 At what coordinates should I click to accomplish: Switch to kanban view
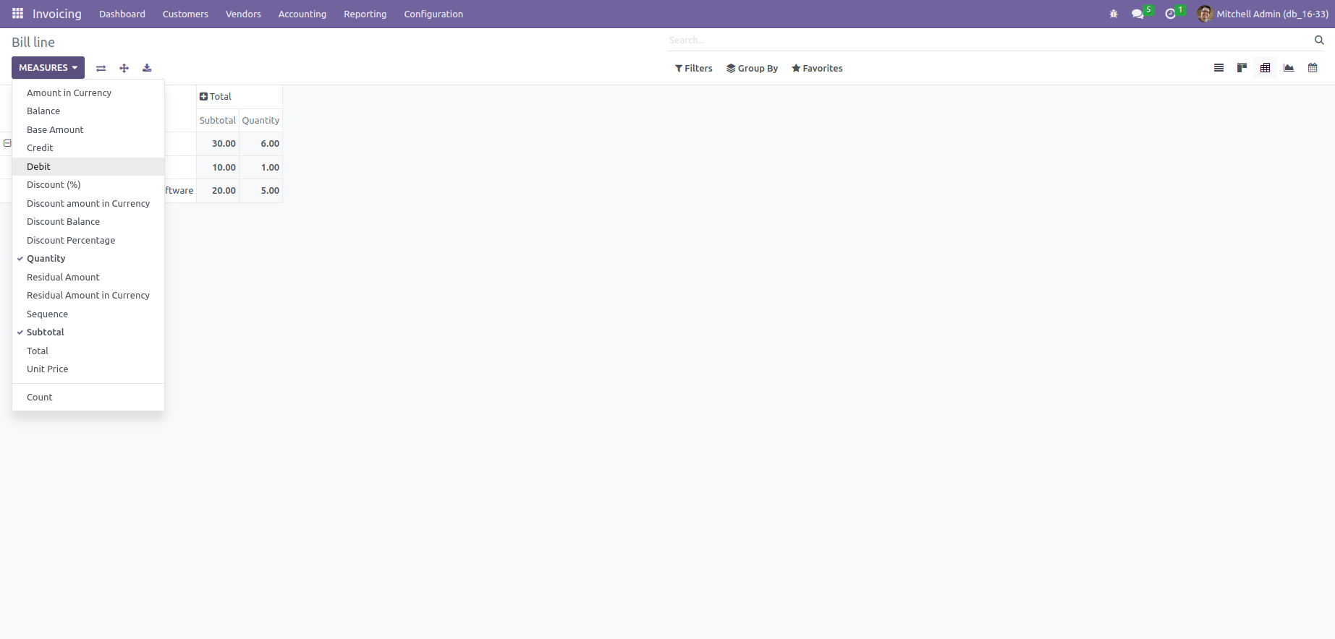[x=1242, y=68]
